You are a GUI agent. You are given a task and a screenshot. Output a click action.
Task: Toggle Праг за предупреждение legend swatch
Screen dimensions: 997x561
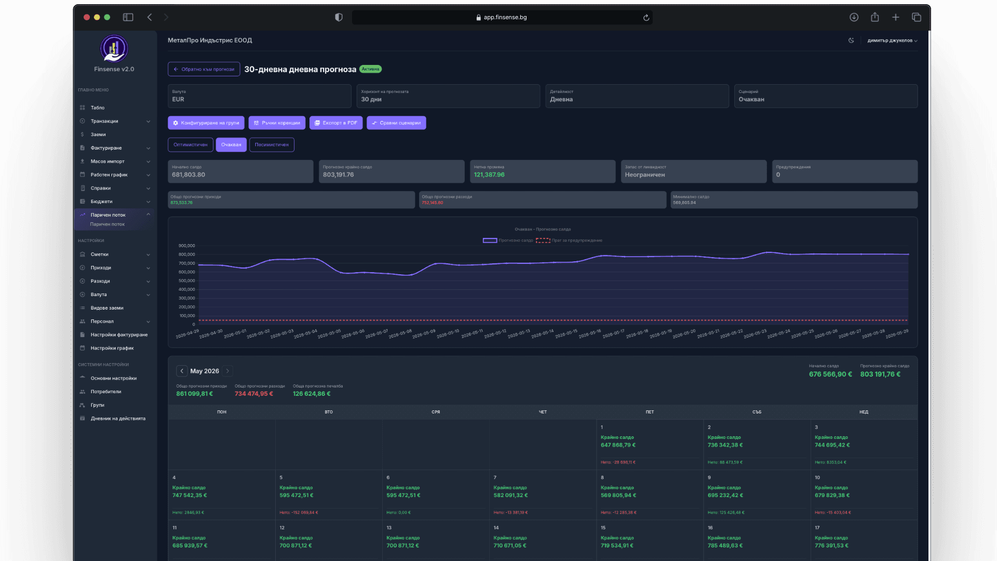tap(543, 241)
